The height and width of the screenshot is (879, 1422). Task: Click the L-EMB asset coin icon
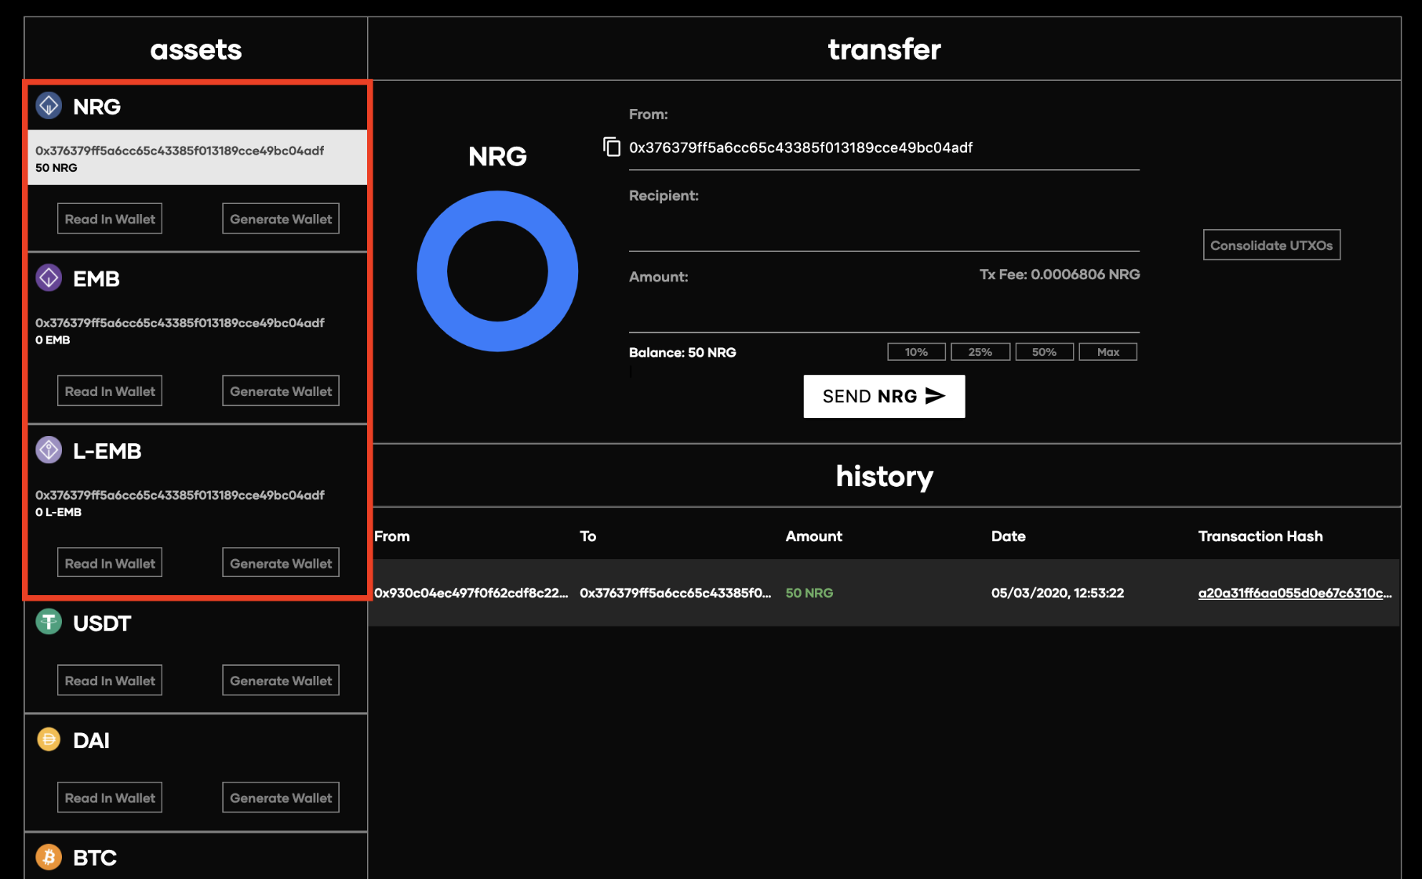[x=49, y=450]
